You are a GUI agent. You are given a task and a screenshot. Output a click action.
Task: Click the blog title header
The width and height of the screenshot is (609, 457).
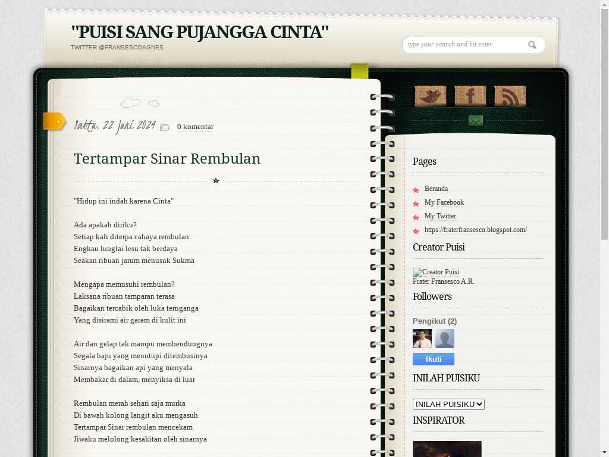click(199, 32)
